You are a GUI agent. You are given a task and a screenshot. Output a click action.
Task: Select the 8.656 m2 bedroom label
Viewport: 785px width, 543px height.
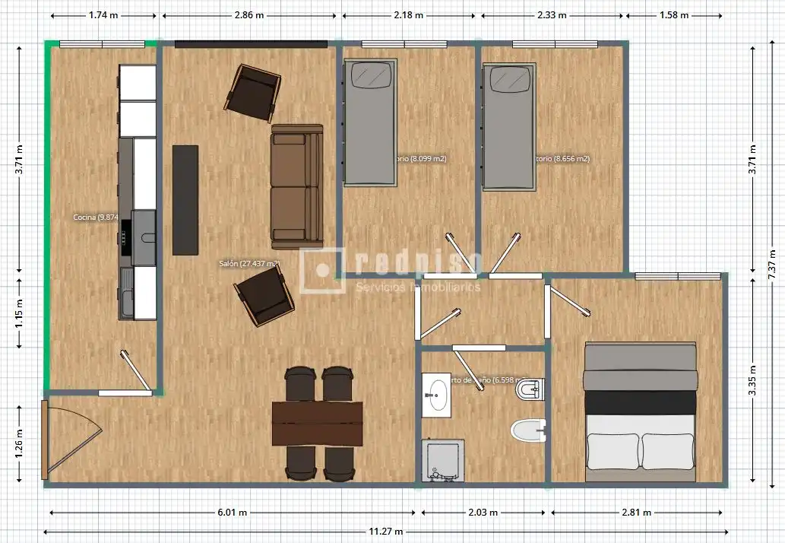click(563, 159)
